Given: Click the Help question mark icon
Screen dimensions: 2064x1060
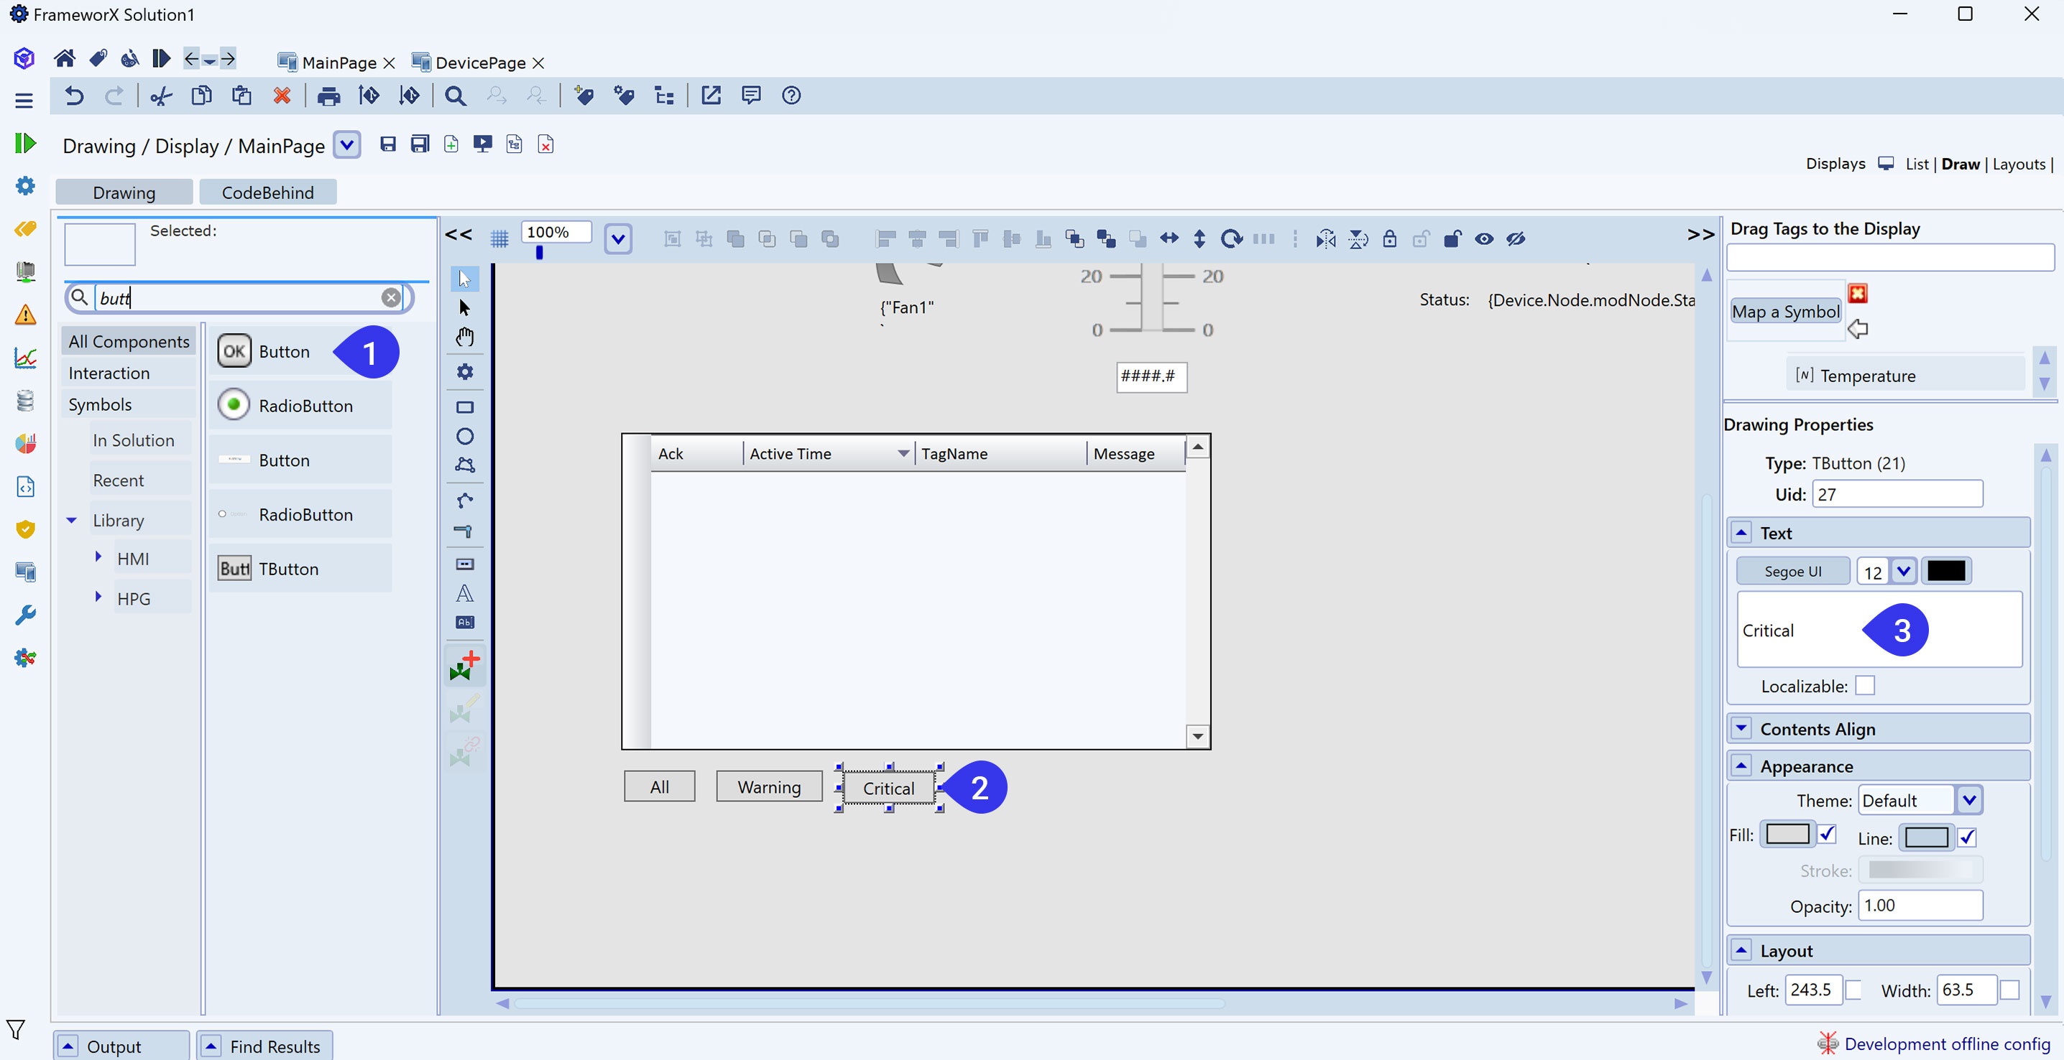Looking at the screenshot, I should point(791,96).
